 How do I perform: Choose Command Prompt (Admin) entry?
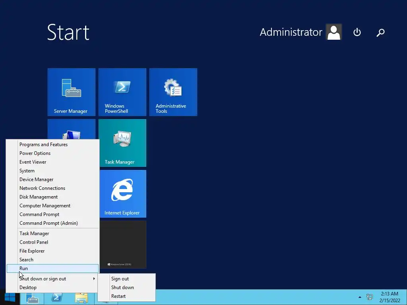coord(52,223)
